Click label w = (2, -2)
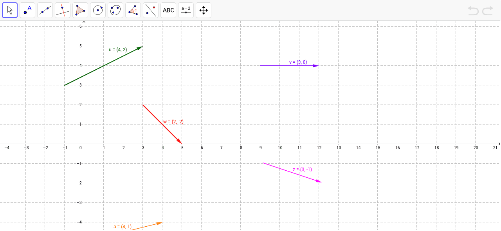 173,122
